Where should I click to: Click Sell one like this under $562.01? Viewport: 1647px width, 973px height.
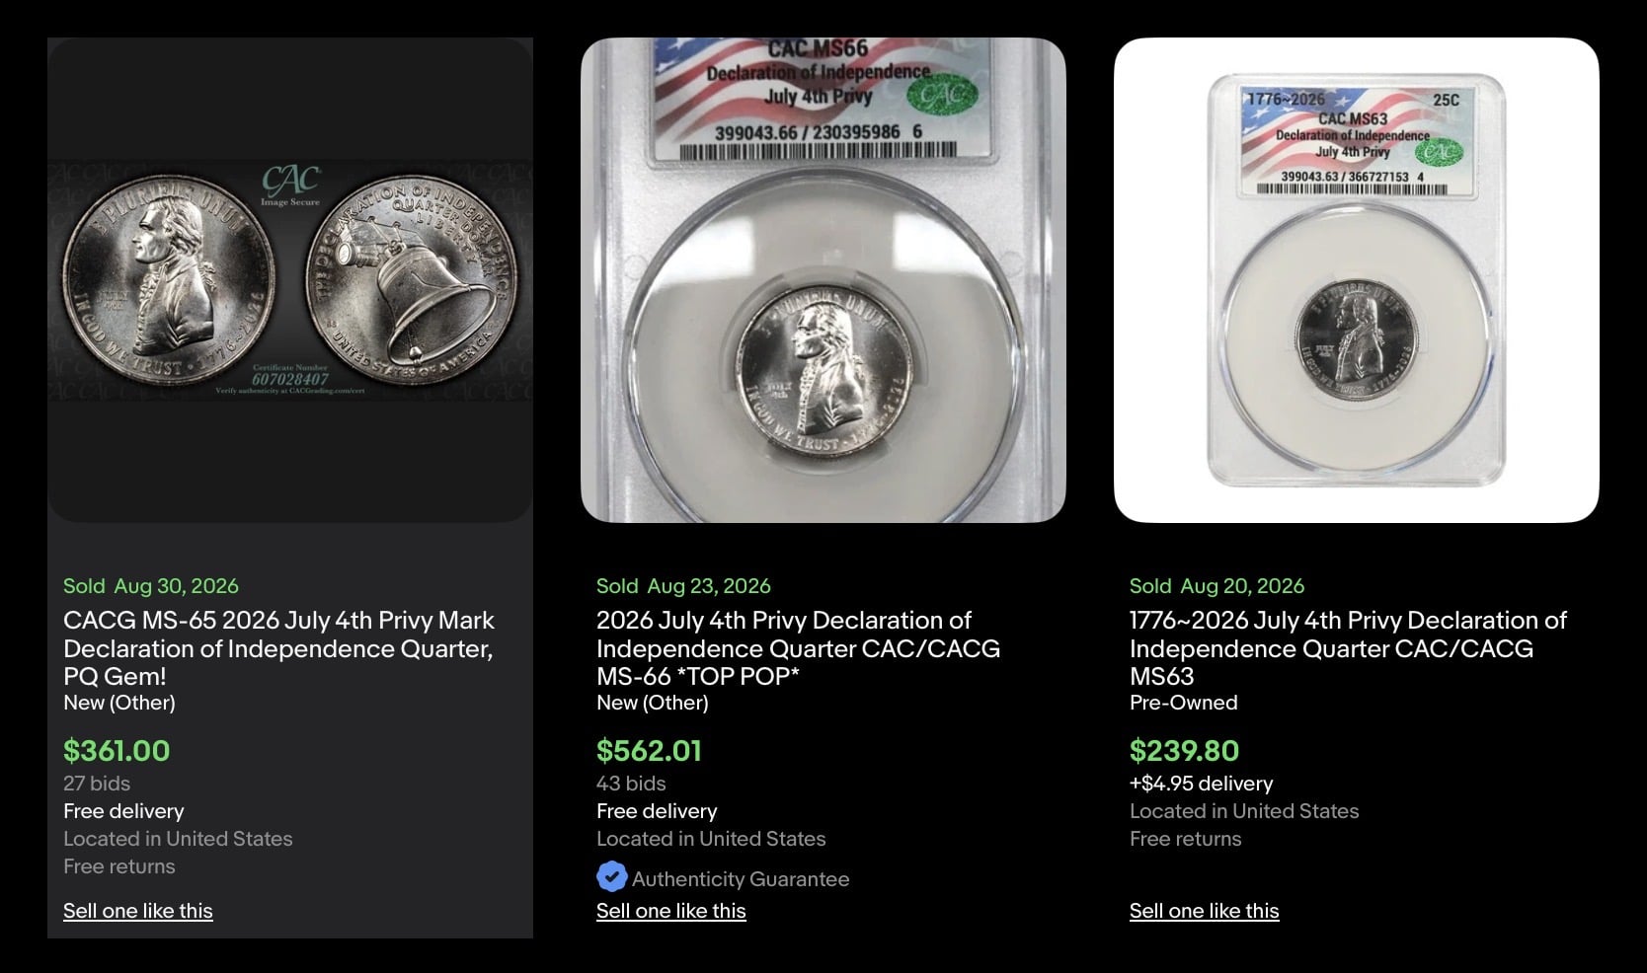671,911
